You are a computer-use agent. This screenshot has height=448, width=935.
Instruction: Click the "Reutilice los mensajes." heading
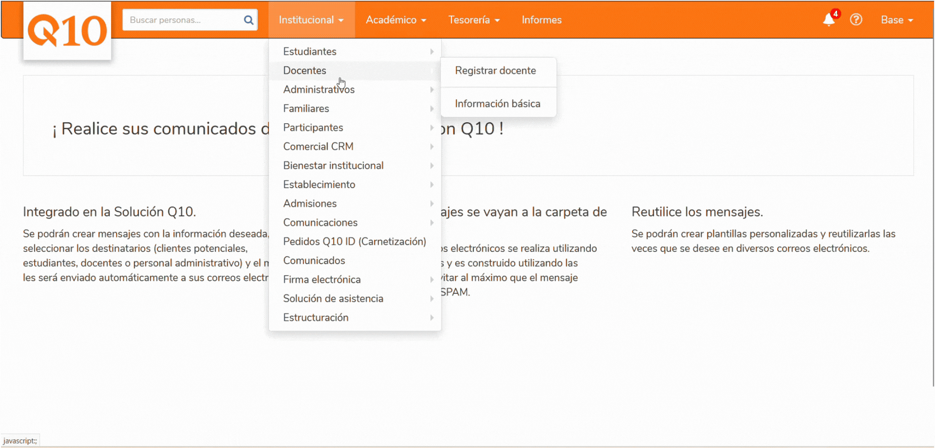coord(697,212)
